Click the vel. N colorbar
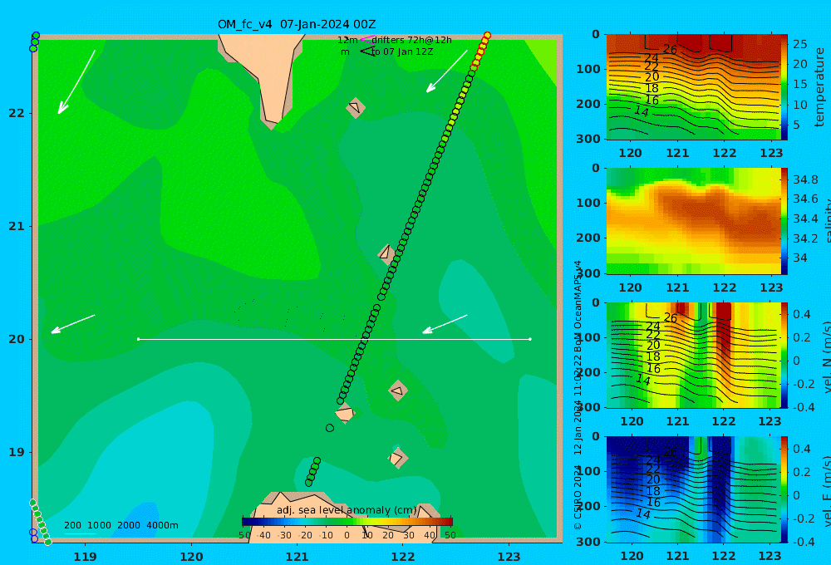The height and width of the screenshot is (565, 831). [x=784, y=355]
